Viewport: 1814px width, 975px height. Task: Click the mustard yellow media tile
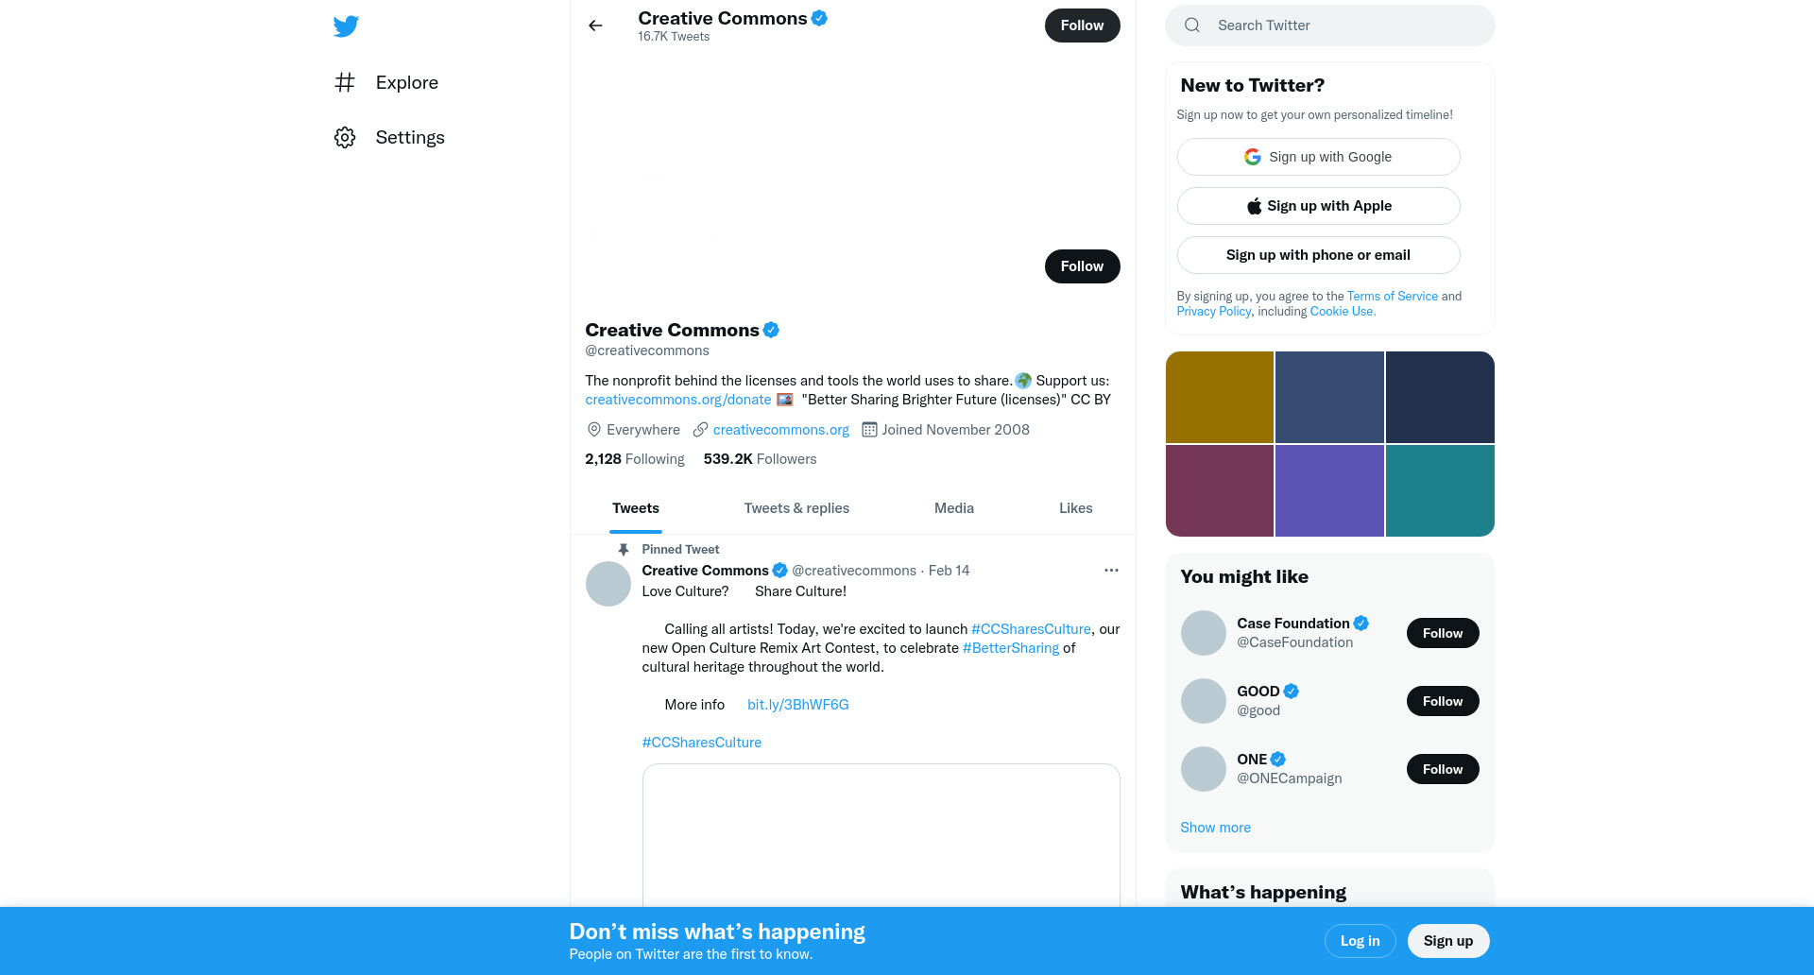(1220, 397)
